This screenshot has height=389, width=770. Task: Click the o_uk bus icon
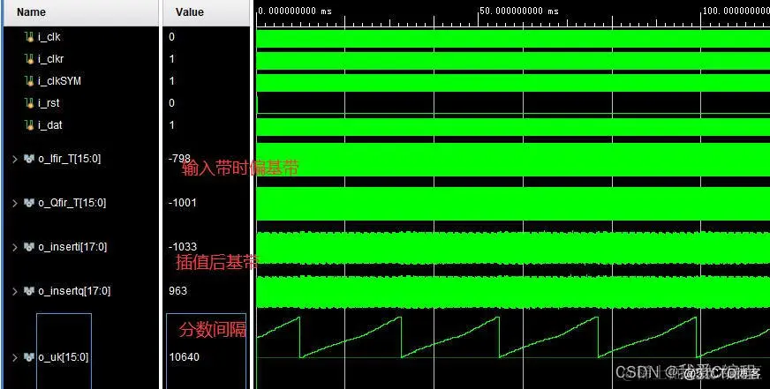pos(29,357)
